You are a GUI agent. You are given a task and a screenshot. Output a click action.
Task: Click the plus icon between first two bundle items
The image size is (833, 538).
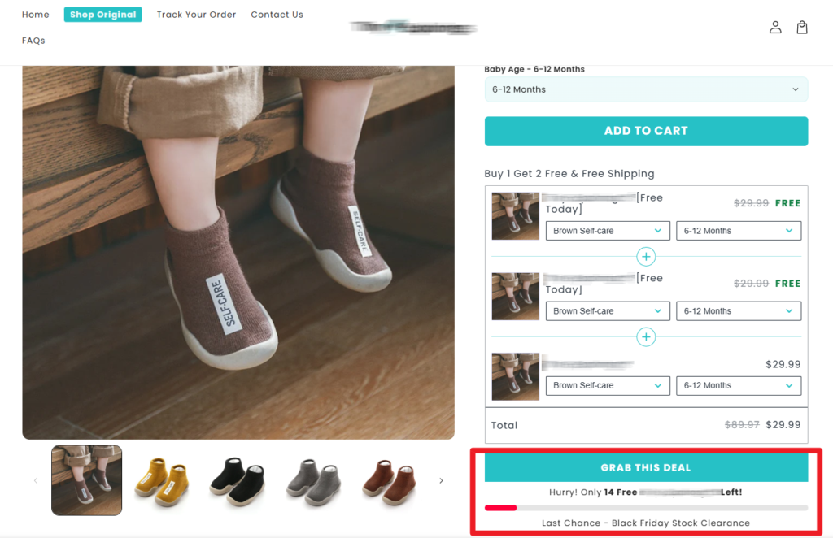(646, 257)
